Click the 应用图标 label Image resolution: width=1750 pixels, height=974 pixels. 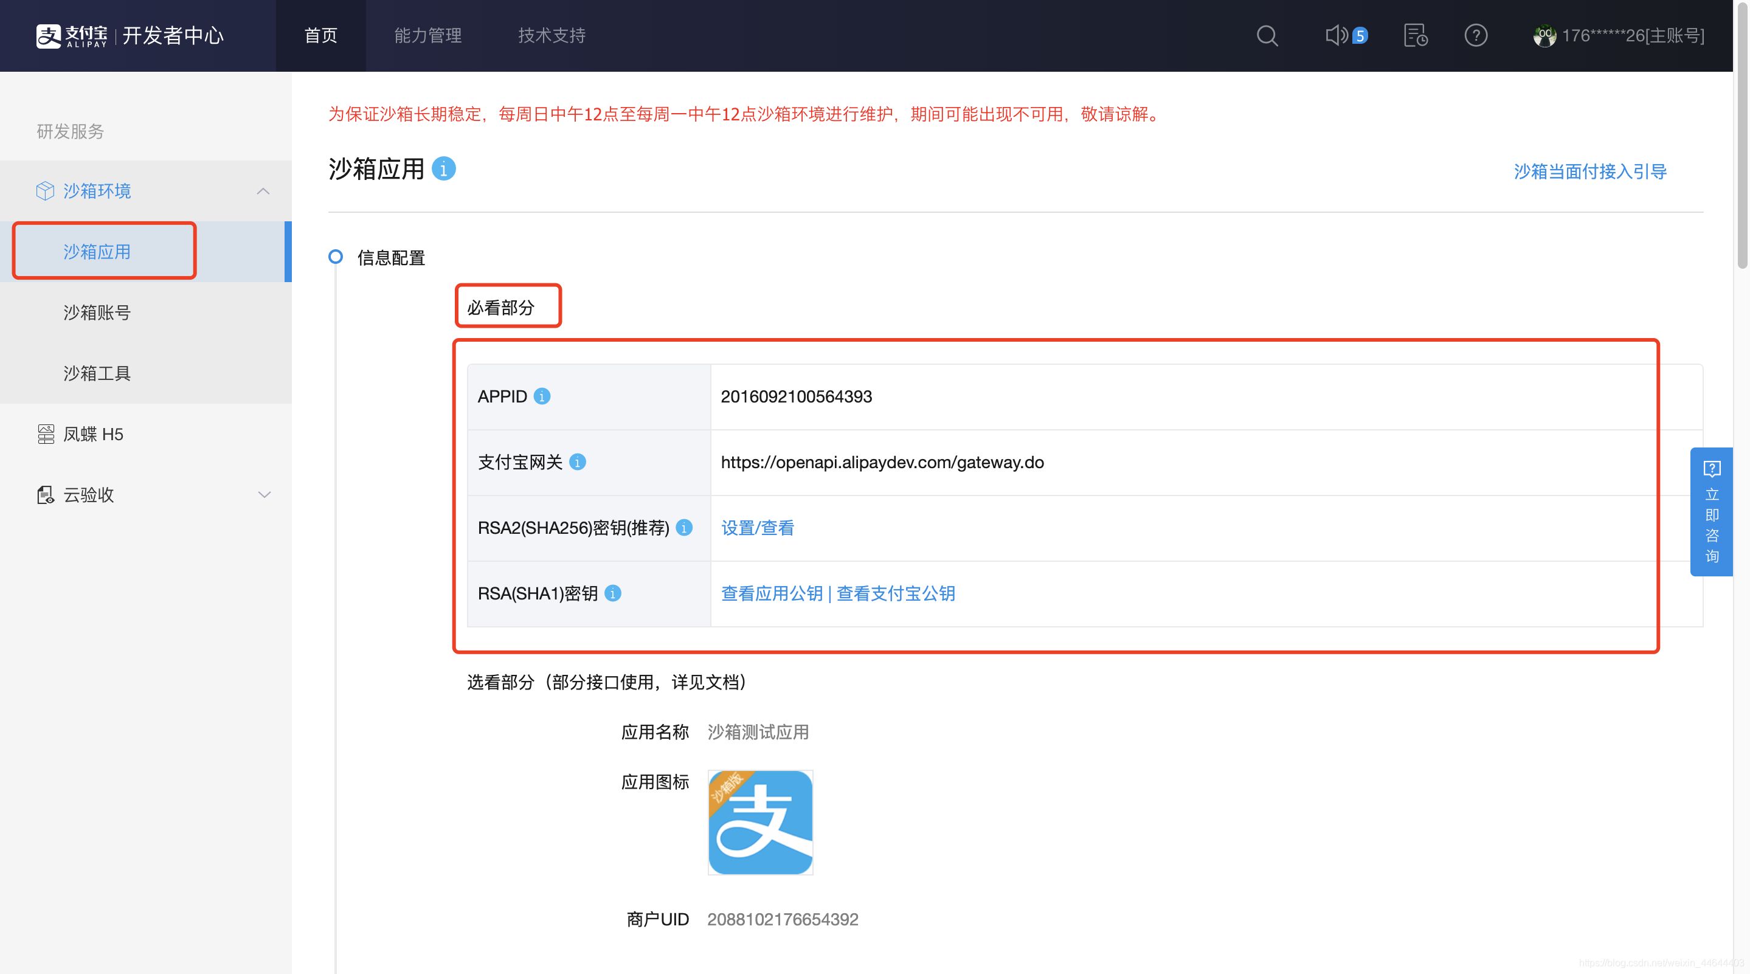tap(655, 782)
